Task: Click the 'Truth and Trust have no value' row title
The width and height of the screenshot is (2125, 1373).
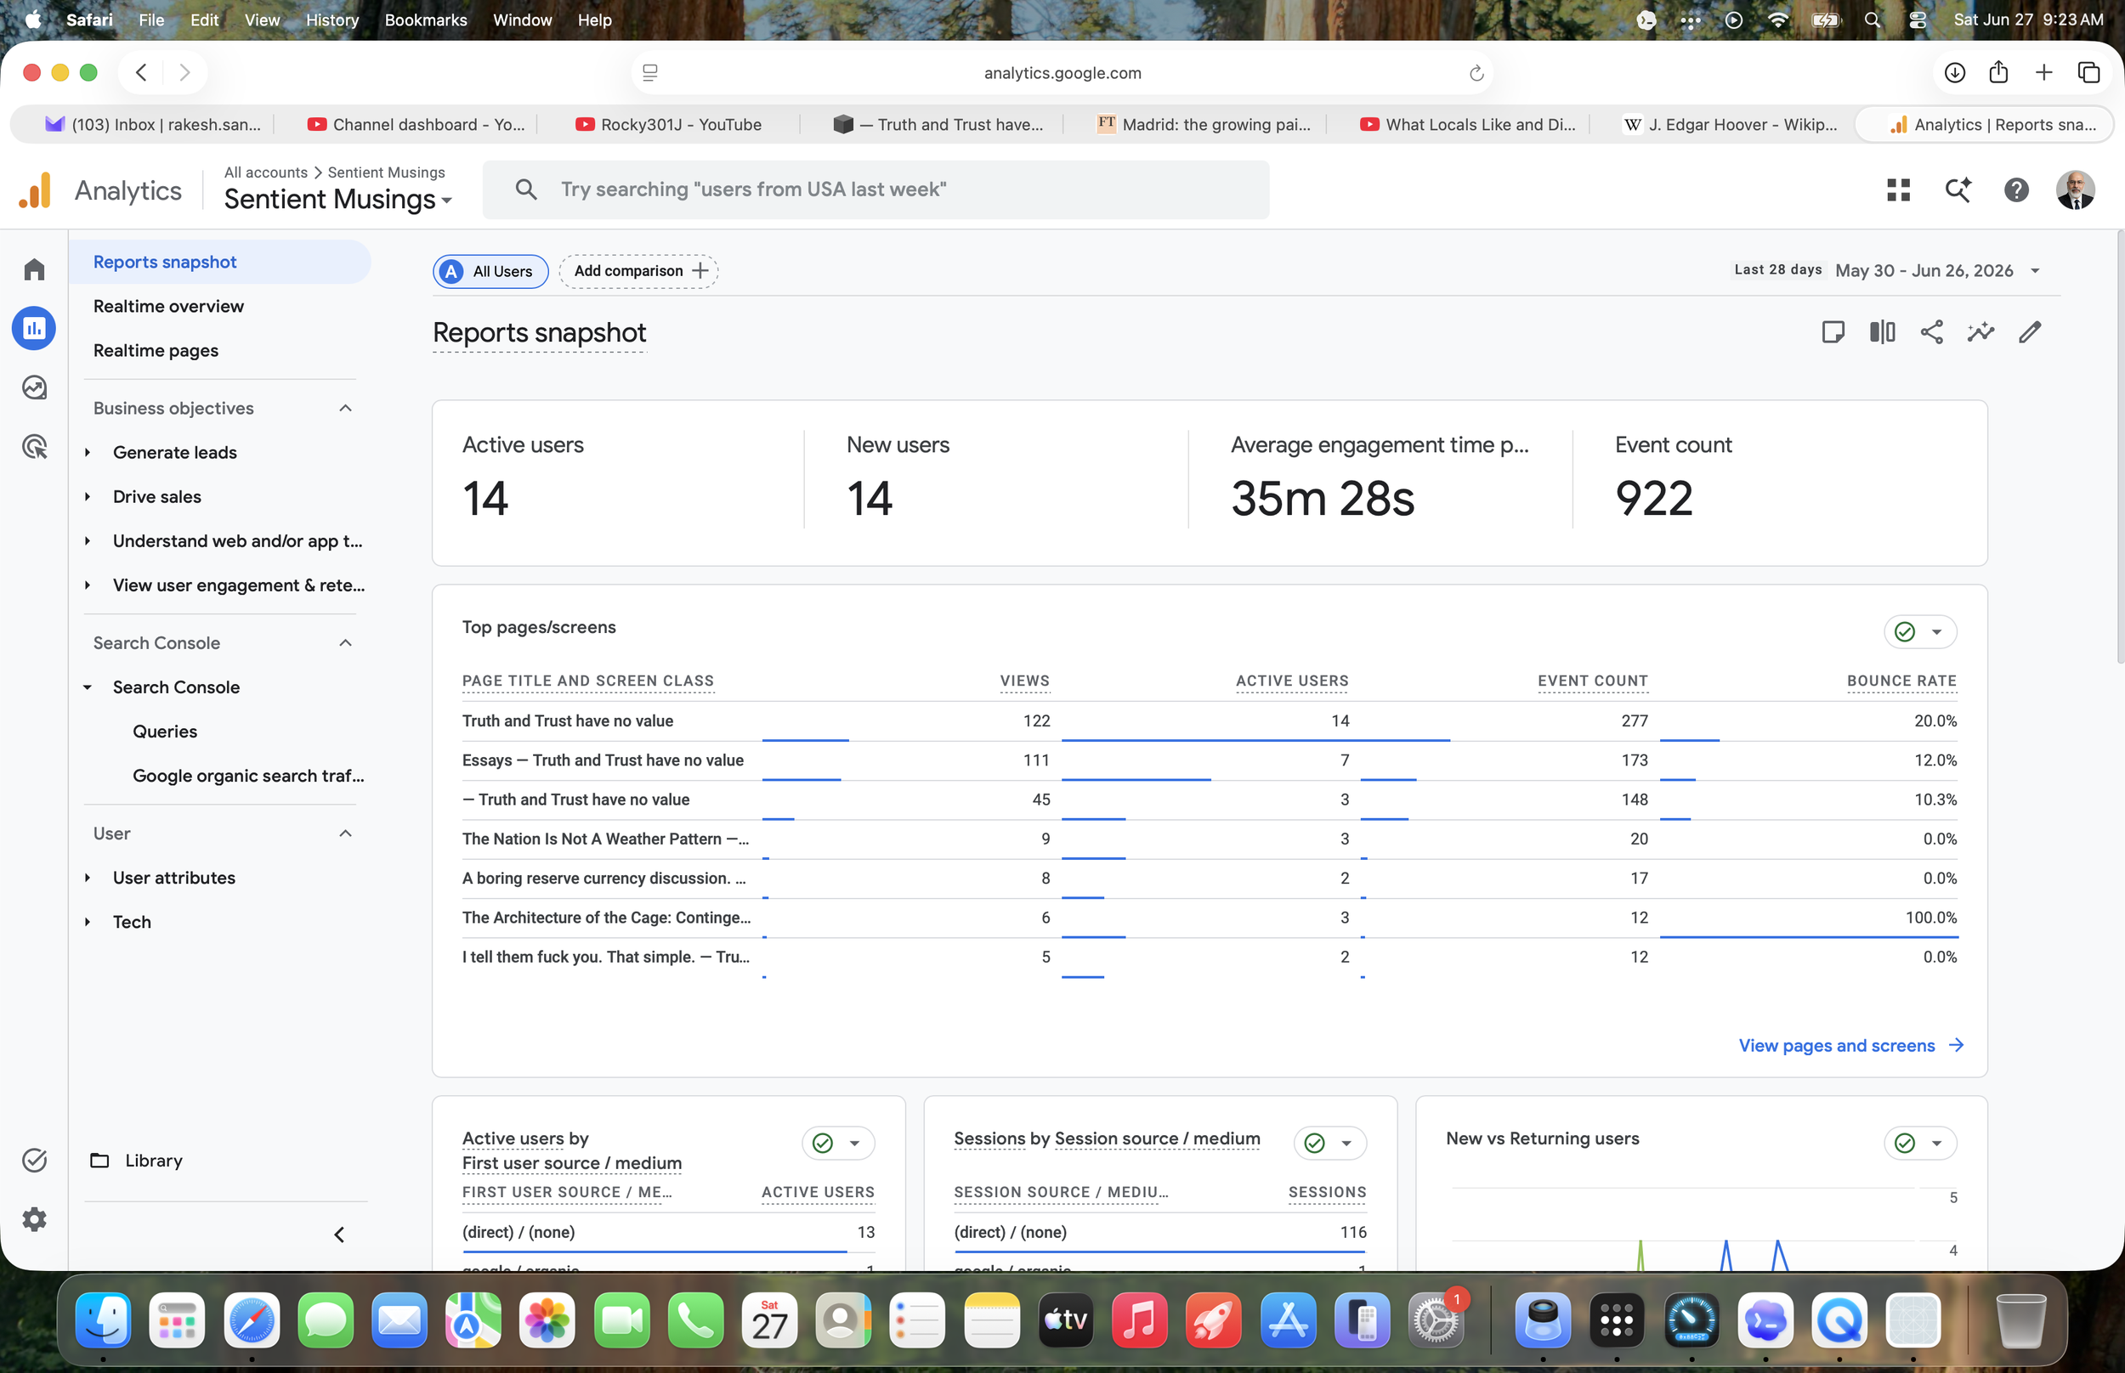Action: click(x=567, y=720)
